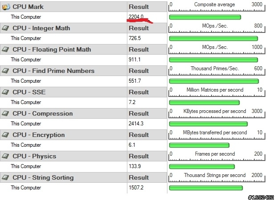Click the chip icon beside CPU - SSE
Screen dimensions: 277x201
(5, 92)
